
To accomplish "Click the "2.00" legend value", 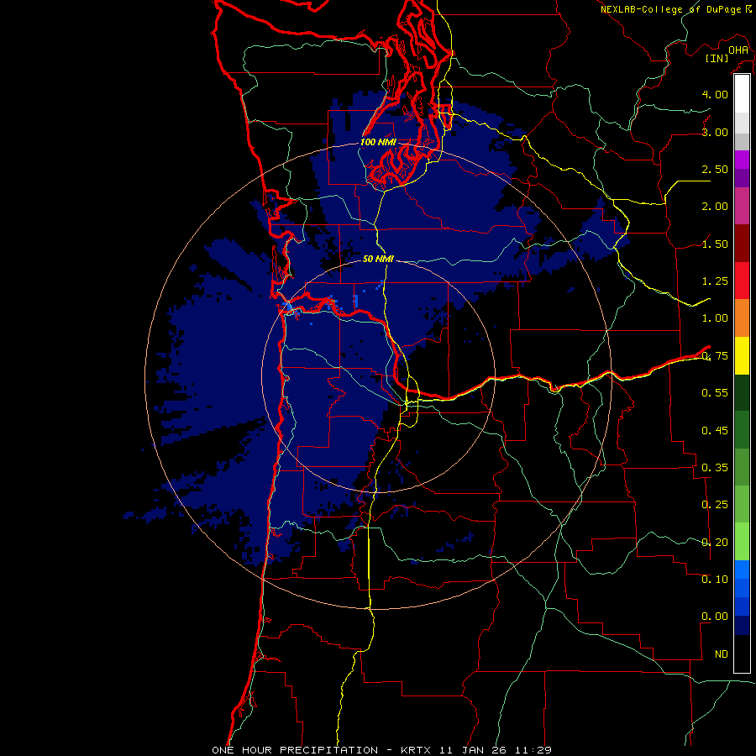I will pyautogui.click(x=715, y=207).
